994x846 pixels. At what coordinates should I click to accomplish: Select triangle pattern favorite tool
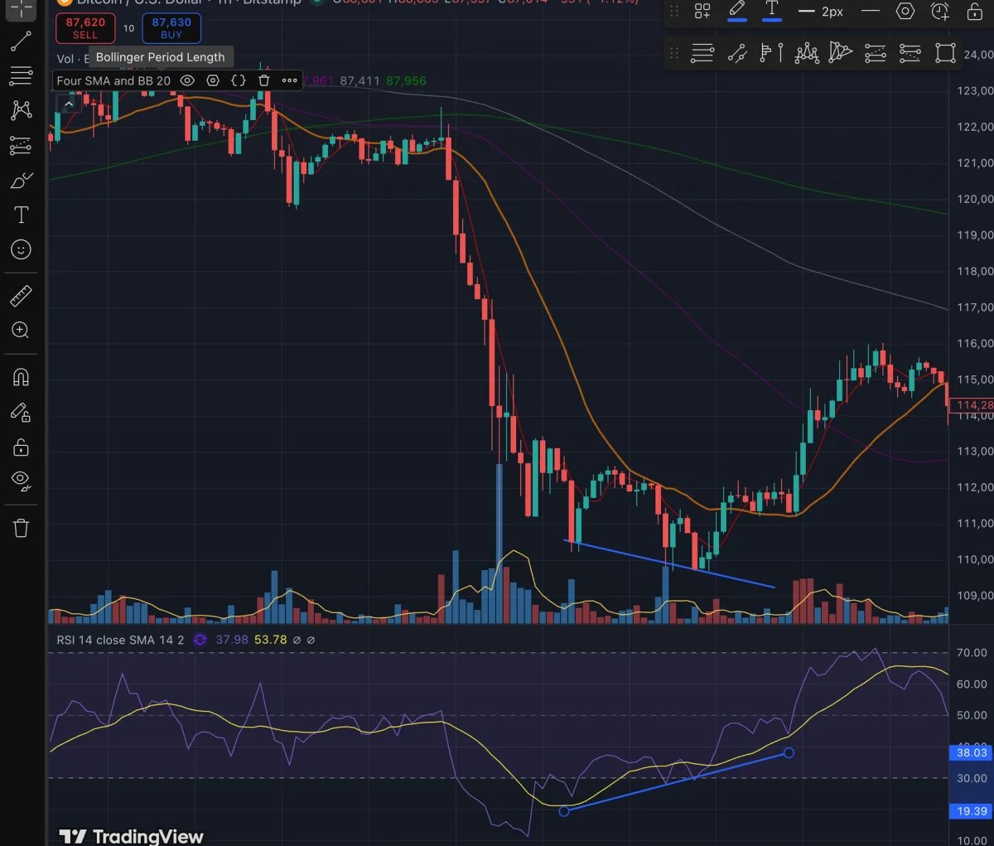pyautogui.click(x=841, y=53)
